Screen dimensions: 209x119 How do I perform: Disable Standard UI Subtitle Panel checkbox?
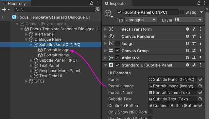point(117,65)
